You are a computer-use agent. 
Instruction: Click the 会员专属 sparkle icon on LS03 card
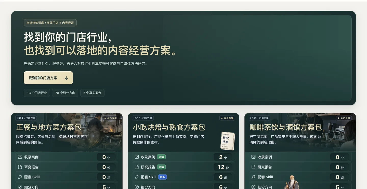pyautogui.click(x=339, y=118)
